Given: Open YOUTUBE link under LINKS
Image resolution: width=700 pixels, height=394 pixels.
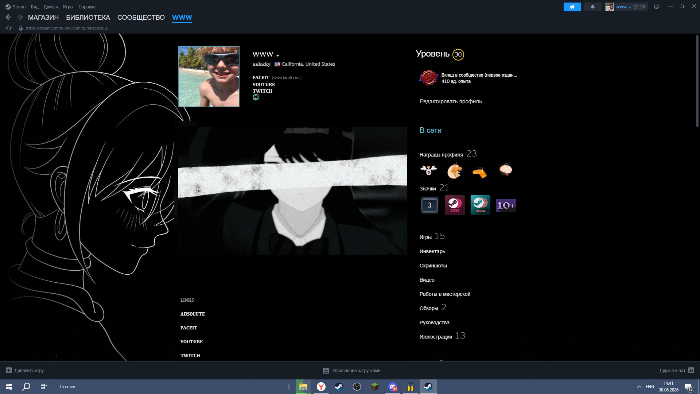Looking at the screenshot, I should coord(191,341).
